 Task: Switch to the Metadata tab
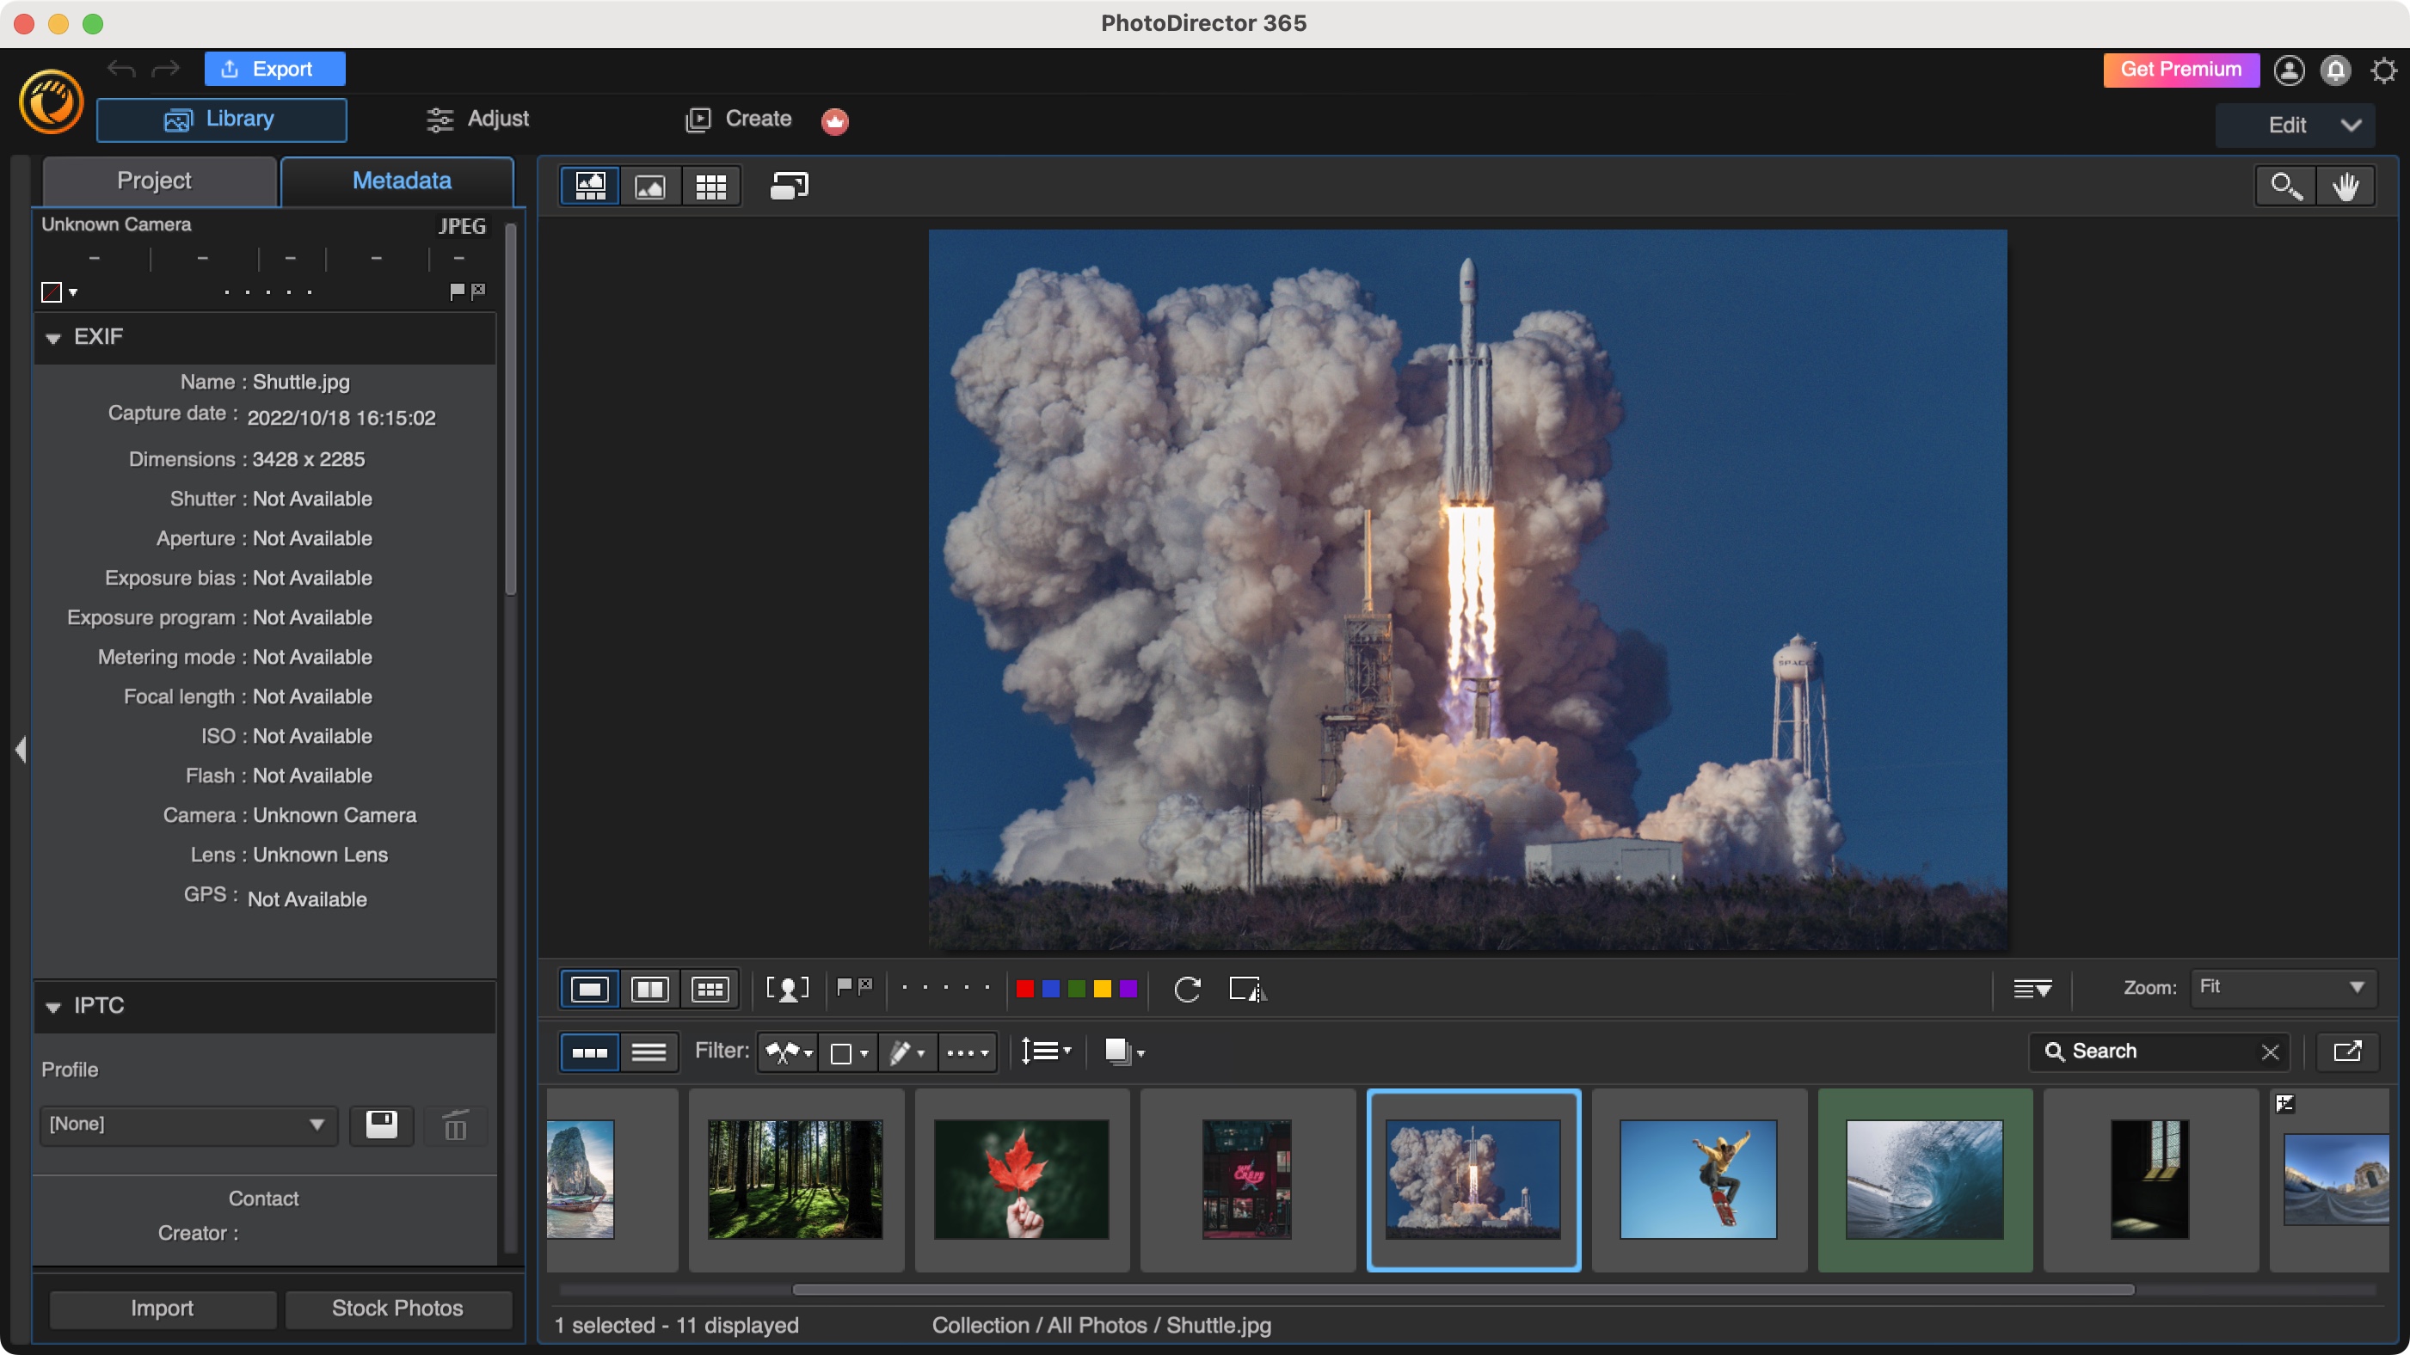pyautogui.click(x=401, y=181)
